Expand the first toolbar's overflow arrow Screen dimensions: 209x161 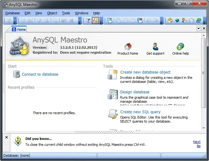pos(15,20)
